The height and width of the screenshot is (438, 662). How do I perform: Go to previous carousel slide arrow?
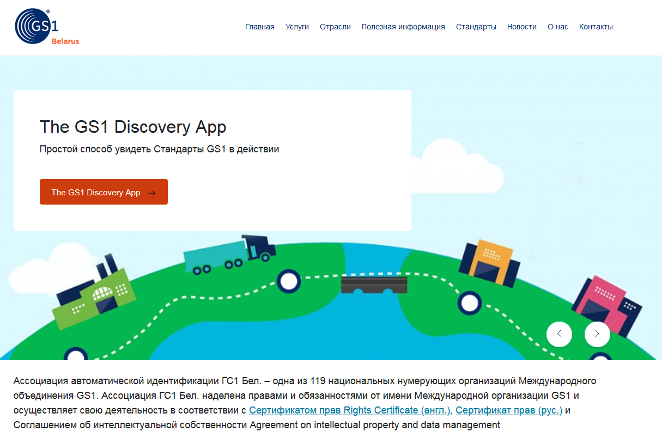pyautogui.click(x=559, y=334)
